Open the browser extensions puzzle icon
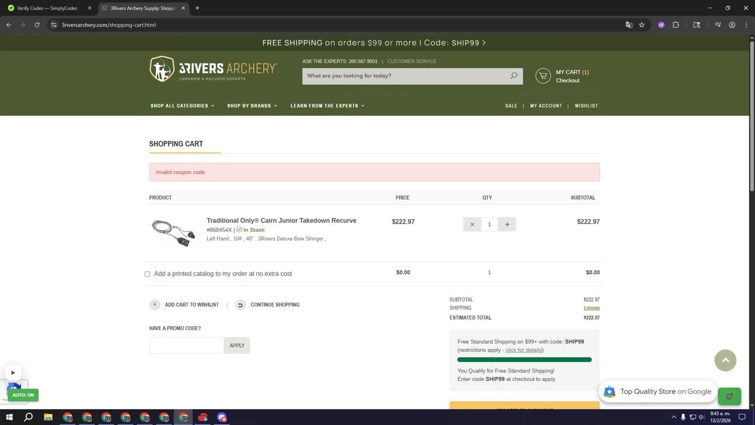 point(676,25)
